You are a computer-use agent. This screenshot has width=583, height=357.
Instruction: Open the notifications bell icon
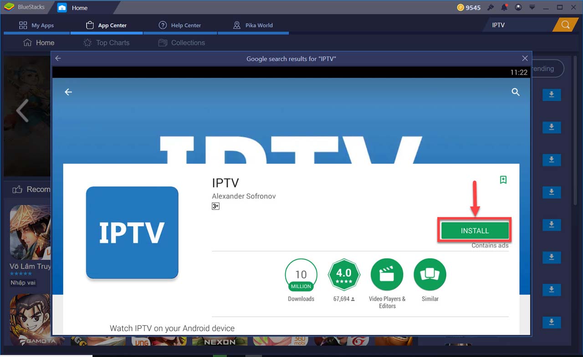(x=504, y=7)
